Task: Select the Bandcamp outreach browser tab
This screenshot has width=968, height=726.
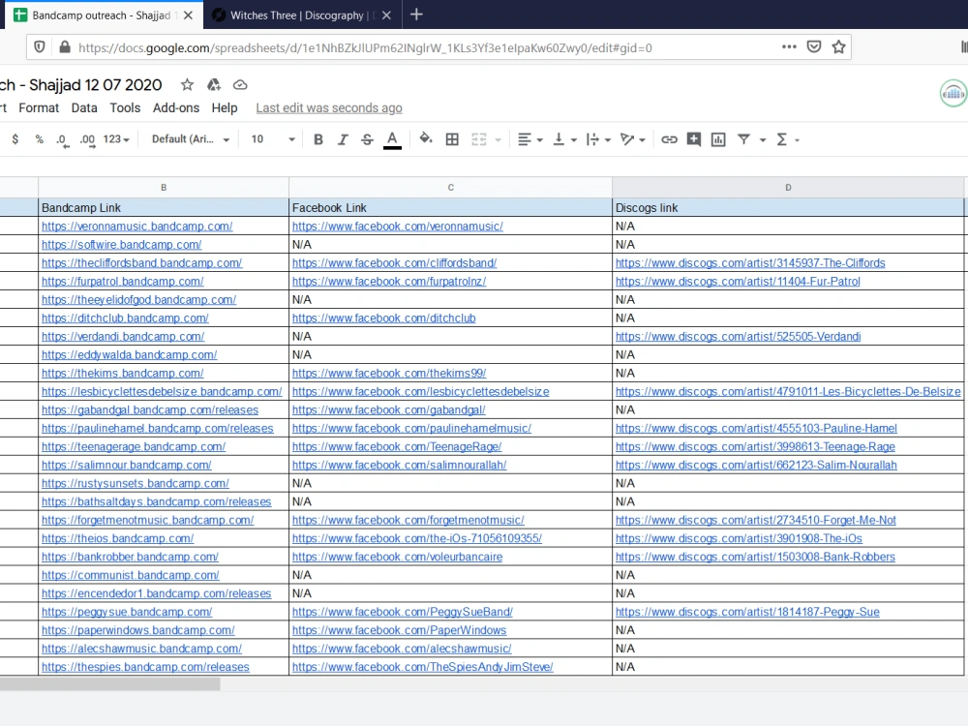Action: coord(102,15)
